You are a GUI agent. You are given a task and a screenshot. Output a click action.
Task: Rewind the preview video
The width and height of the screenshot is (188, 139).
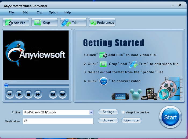(x=10, y=94)
